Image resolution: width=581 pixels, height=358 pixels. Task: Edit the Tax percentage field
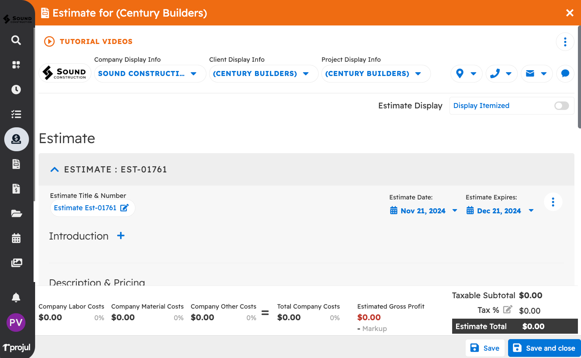point(508,309)
